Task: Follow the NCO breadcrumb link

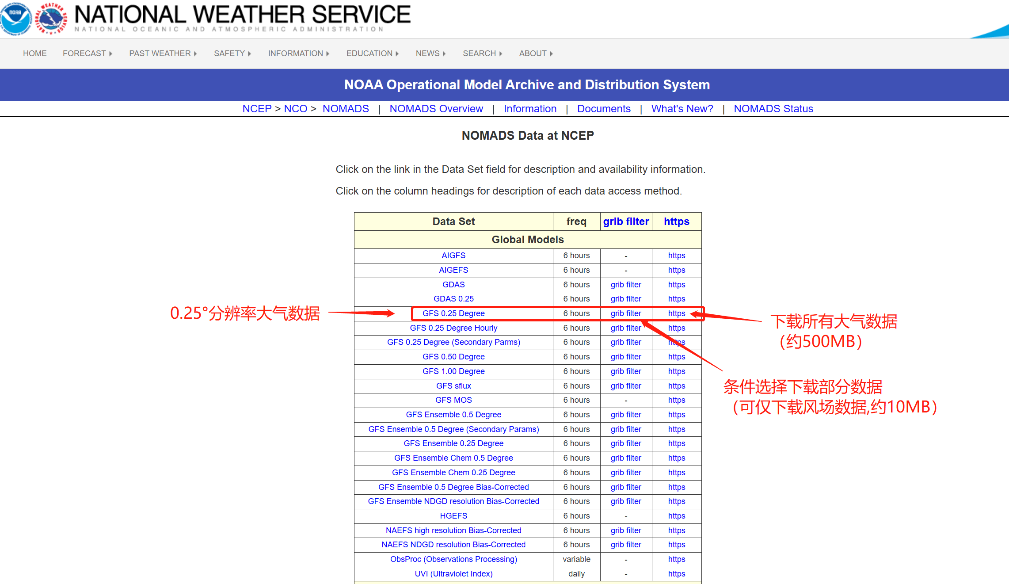Action: [296, 109]
